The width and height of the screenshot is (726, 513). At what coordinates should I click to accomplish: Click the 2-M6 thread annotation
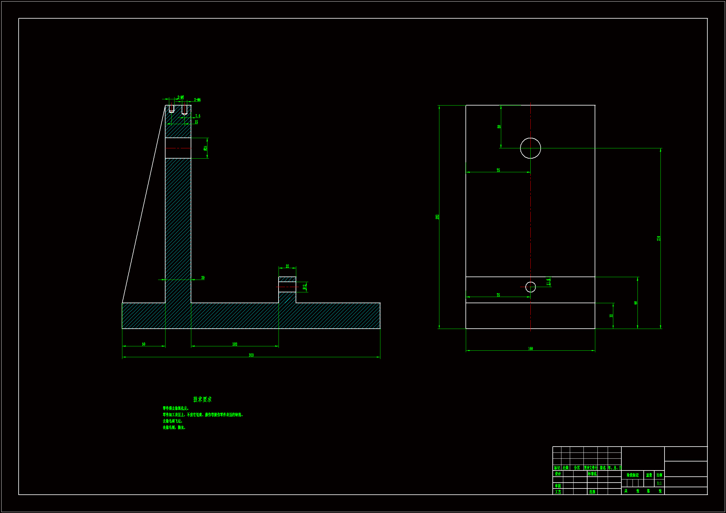pos(180,97)
